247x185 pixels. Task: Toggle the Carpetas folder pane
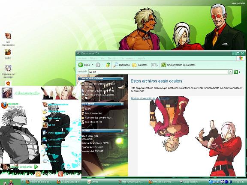140,65
